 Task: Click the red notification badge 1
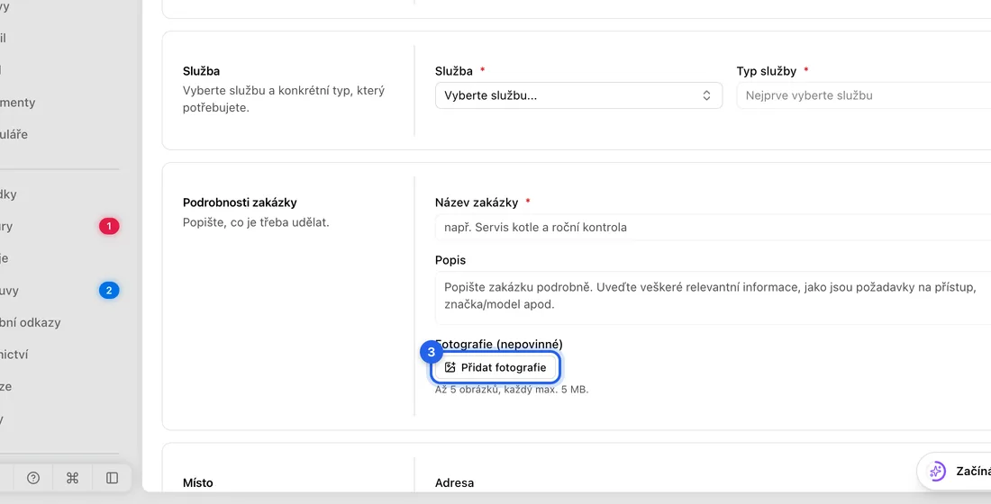[x=109, y=226]
